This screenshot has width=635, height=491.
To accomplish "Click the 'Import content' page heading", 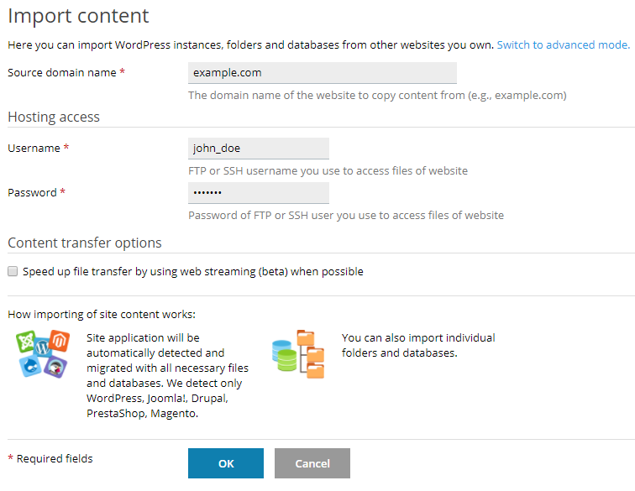I will [x=78, y=15].
